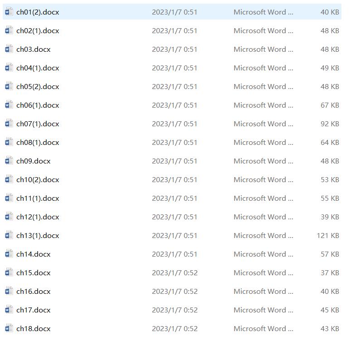Click the Word icon of ch12(1).docx
The height and width of the screenshot is (342, 356).
[9, 217]
